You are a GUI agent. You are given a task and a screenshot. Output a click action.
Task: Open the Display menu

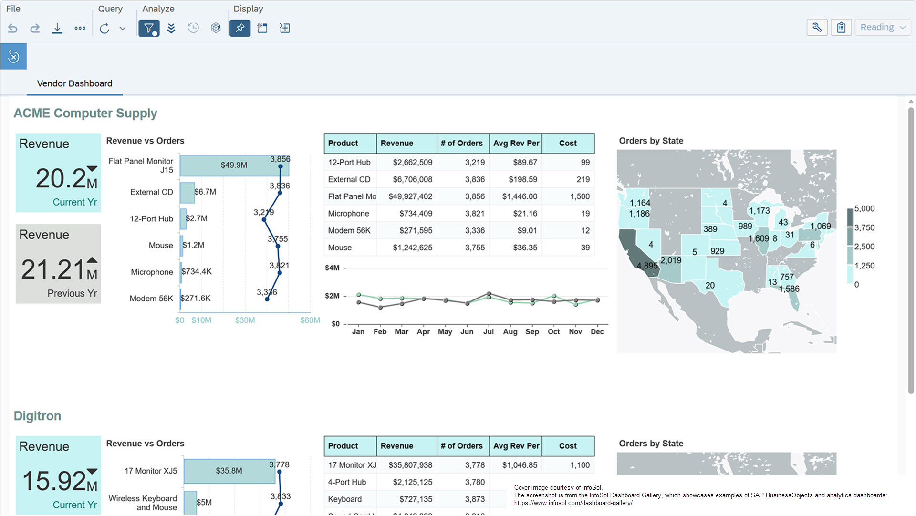click(x=248, y=9)
